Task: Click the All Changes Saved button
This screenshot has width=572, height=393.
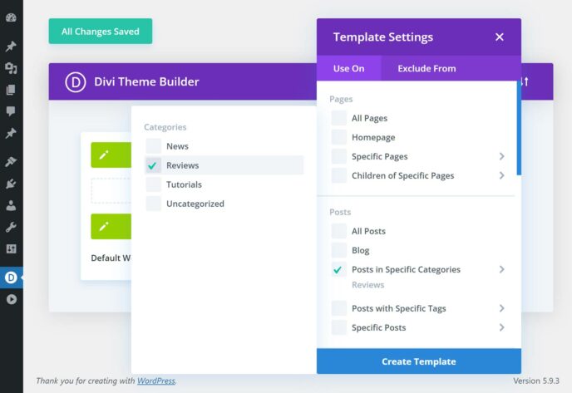Action: (101, 32)
